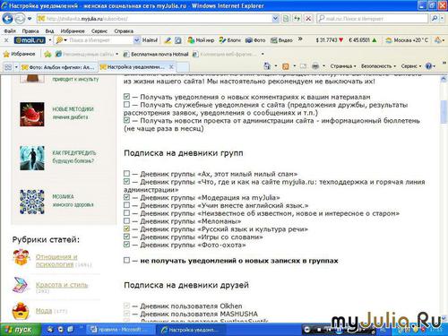Check «Учим вместе английский язык» diary checkbox

pyautogui.click(x=126, y=205)
